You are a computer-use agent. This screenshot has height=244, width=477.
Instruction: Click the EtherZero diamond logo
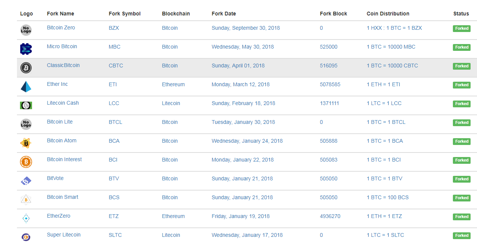tap(26, 218)
